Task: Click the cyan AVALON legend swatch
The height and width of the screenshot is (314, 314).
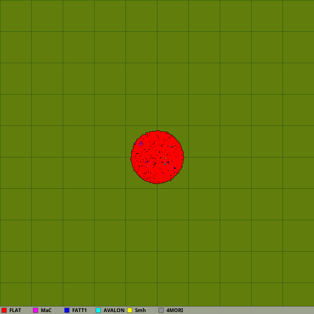Action: point(98,310)
